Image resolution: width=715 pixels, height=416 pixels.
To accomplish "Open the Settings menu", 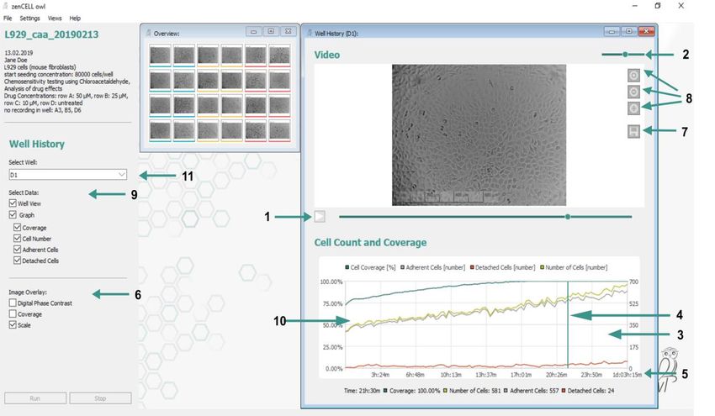I will (x=29, y=18).
